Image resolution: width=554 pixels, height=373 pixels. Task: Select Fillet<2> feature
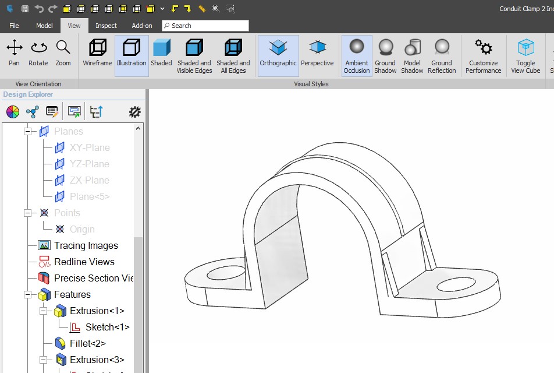coord(88,343)
